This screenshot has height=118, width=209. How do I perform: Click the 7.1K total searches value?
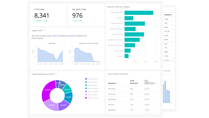pos(132,110)
